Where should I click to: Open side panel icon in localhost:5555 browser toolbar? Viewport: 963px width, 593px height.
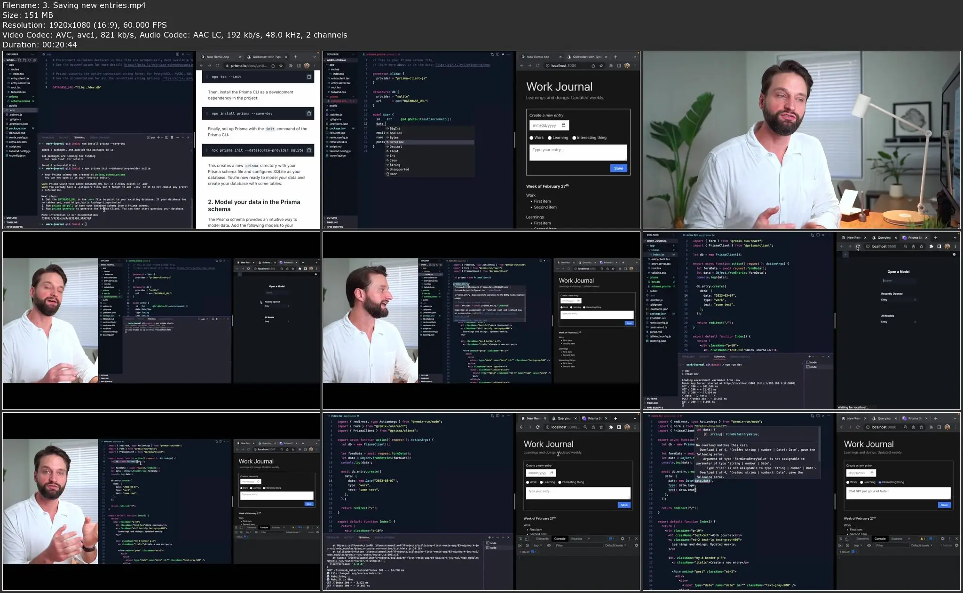point(939,246)
